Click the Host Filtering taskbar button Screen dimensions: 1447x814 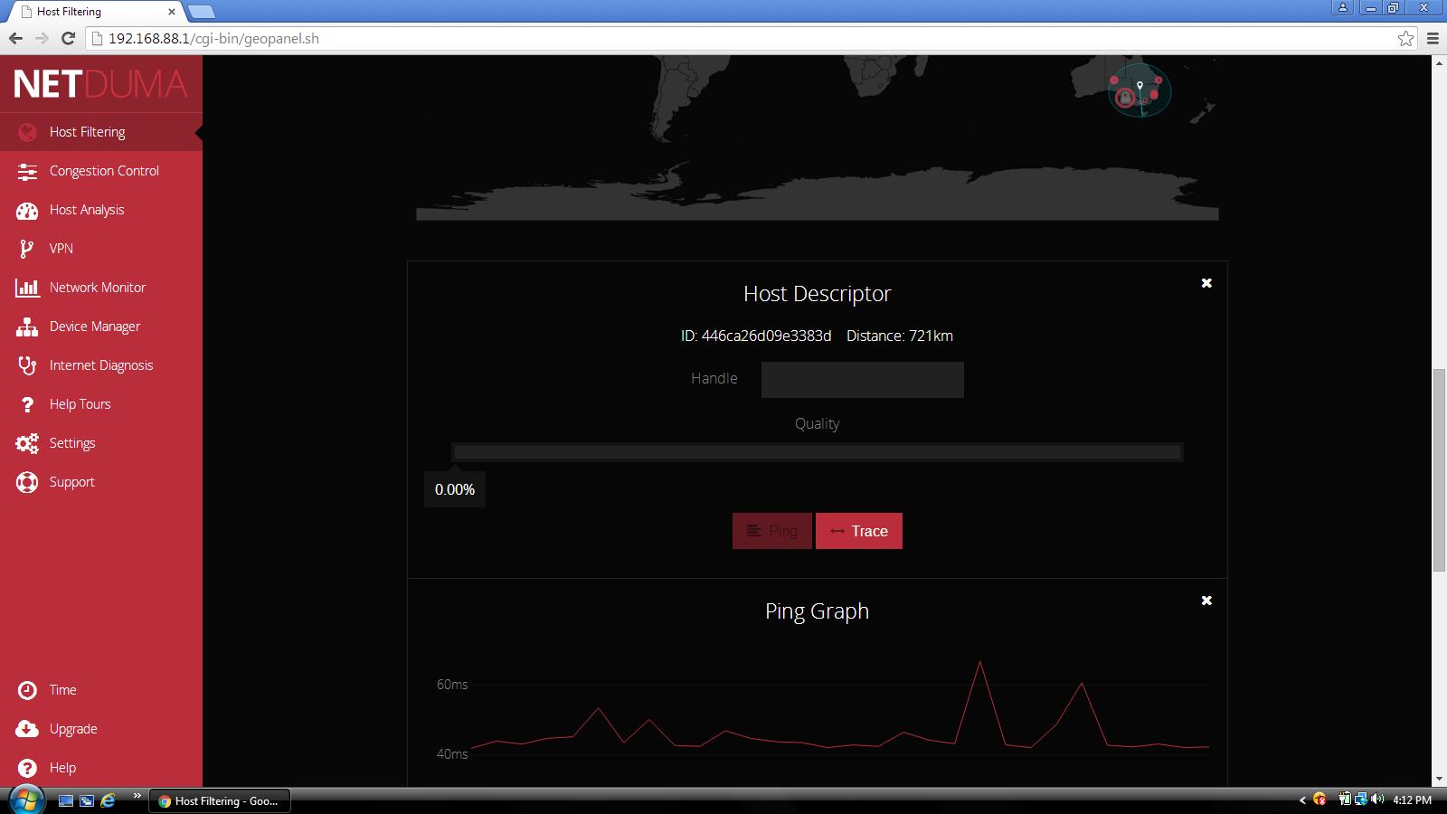click(219, 800)
